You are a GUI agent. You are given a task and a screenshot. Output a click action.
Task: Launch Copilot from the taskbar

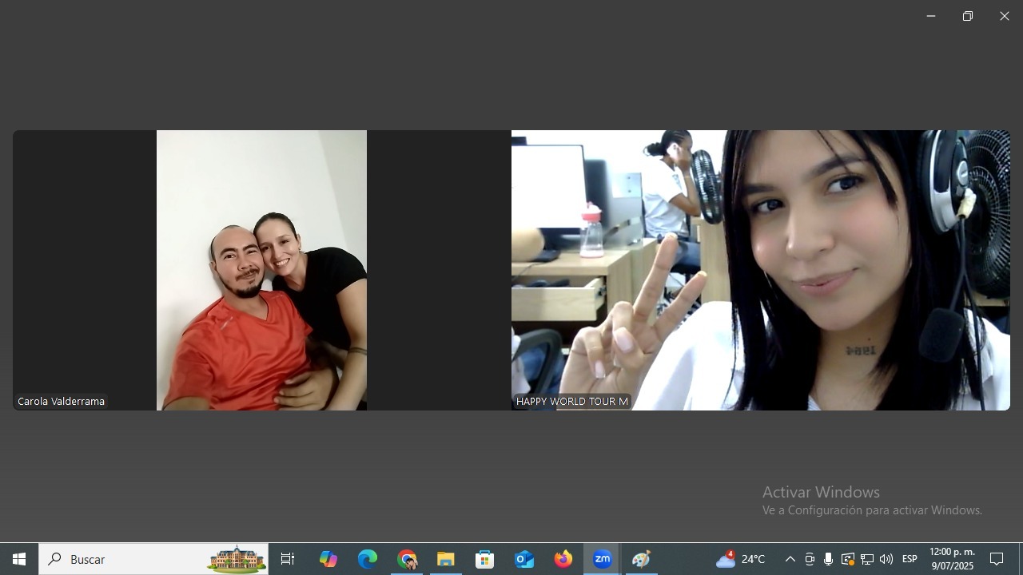(328, 559)
